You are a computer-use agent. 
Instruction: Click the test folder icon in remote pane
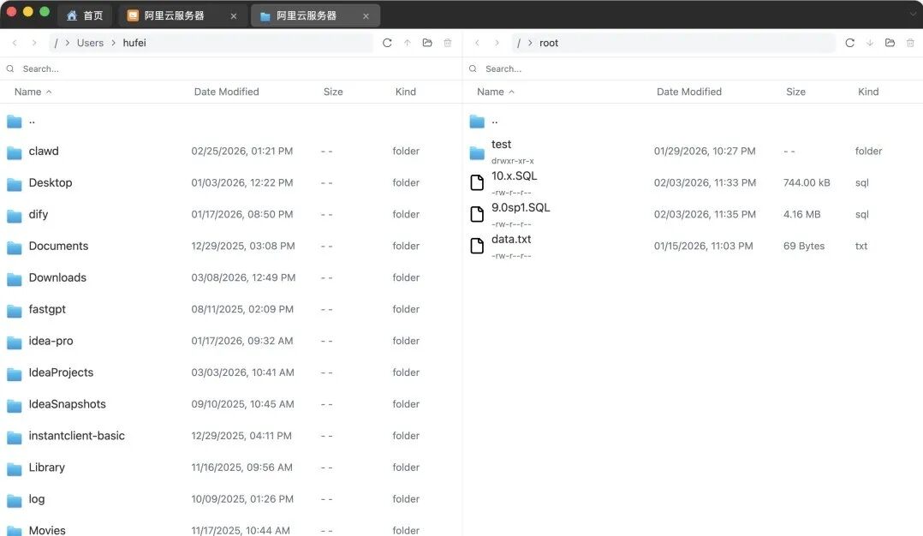477,153
